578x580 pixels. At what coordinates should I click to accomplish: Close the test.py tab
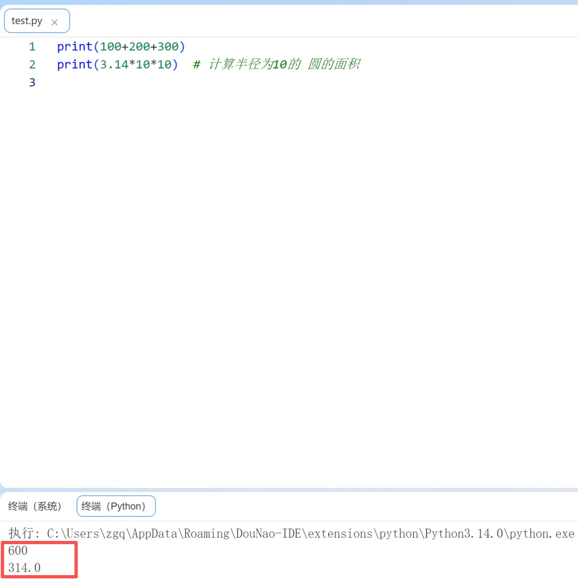click(x=55, y=22)
